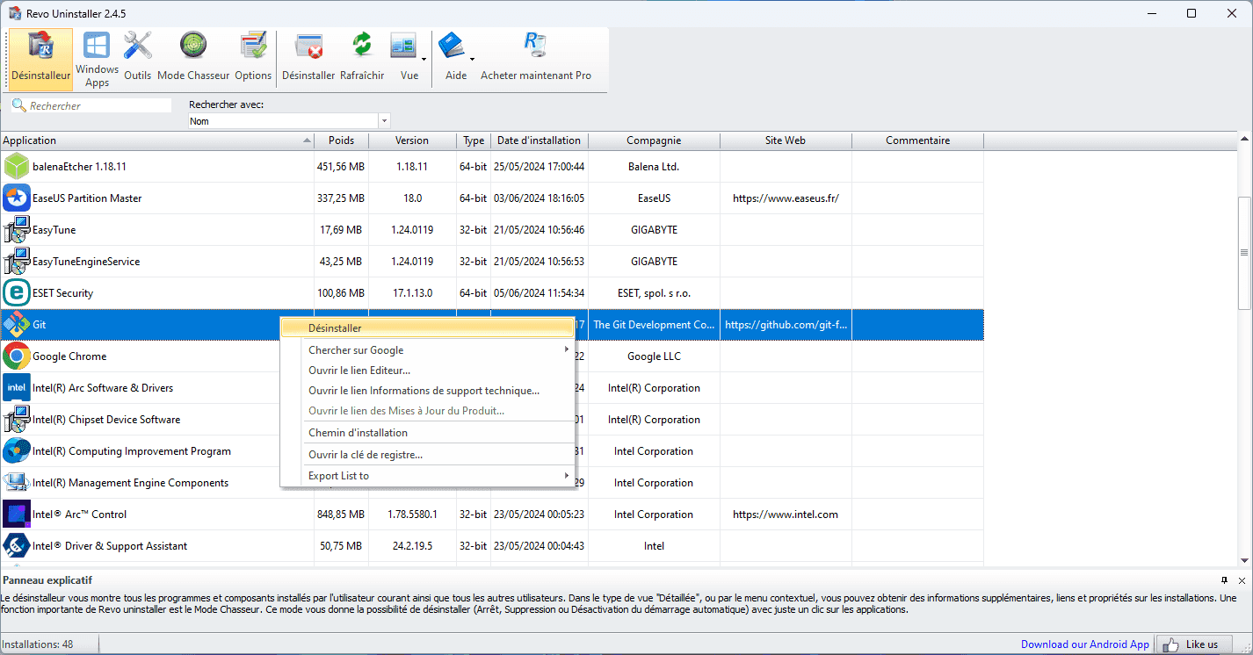
Task: Click 451,56 MB size cell
Action: [341, 166]
